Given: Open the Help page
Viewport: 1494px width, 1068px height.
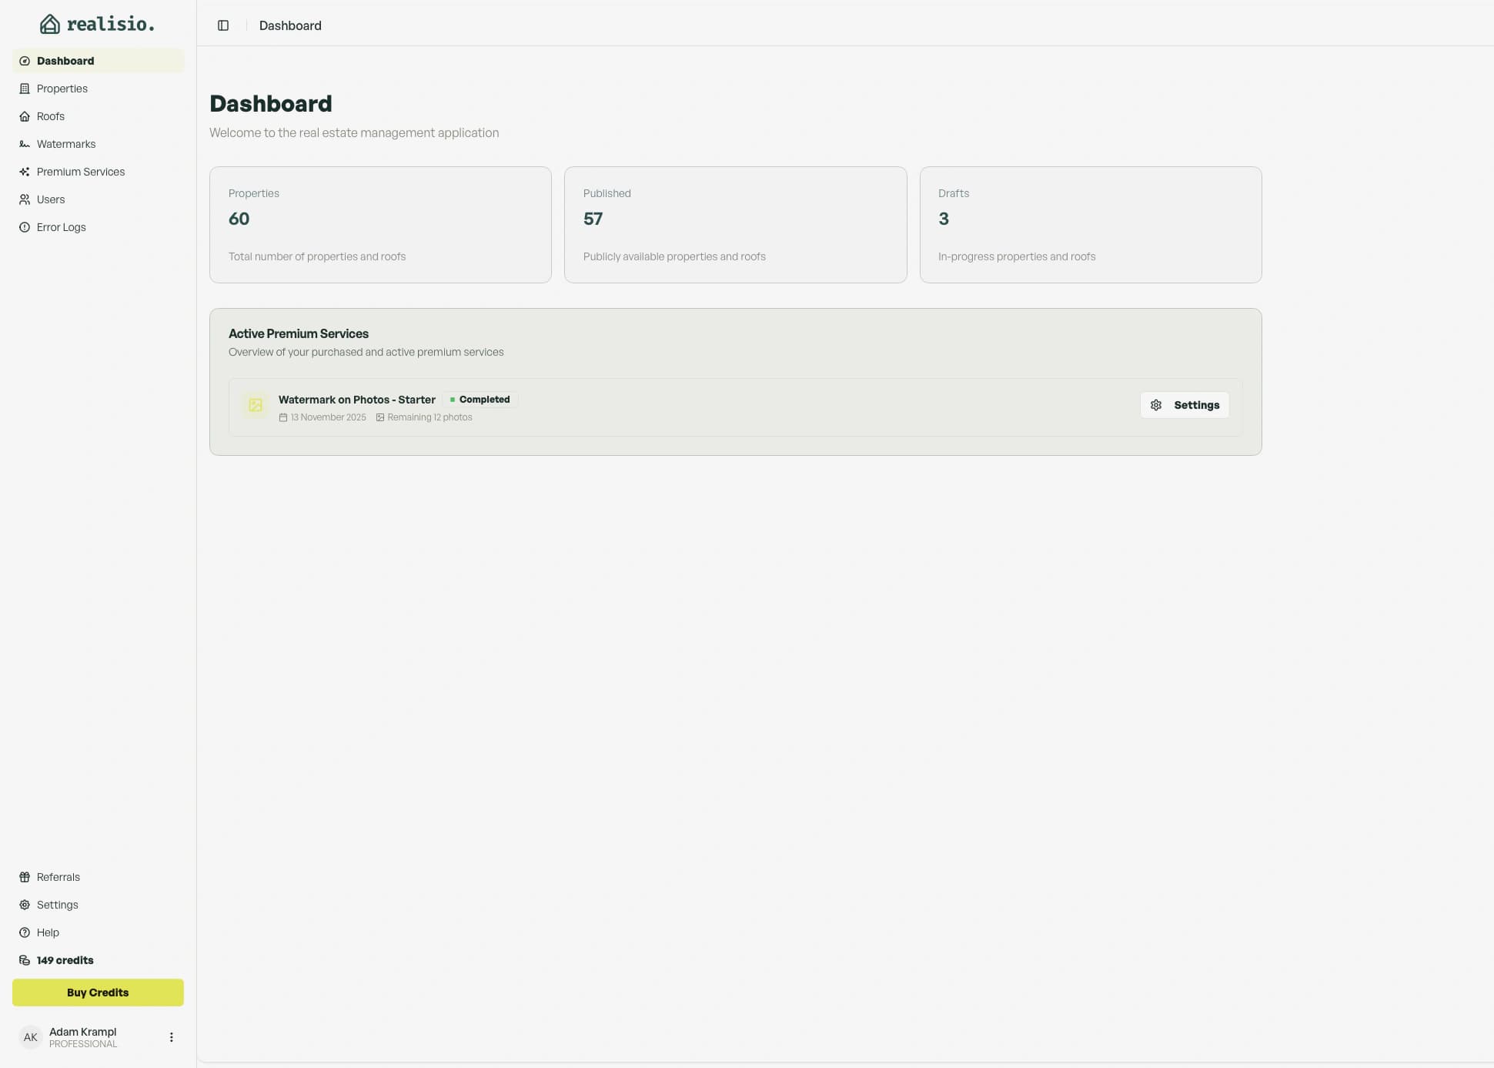Looking at the screenshot, I should (98, 932).
